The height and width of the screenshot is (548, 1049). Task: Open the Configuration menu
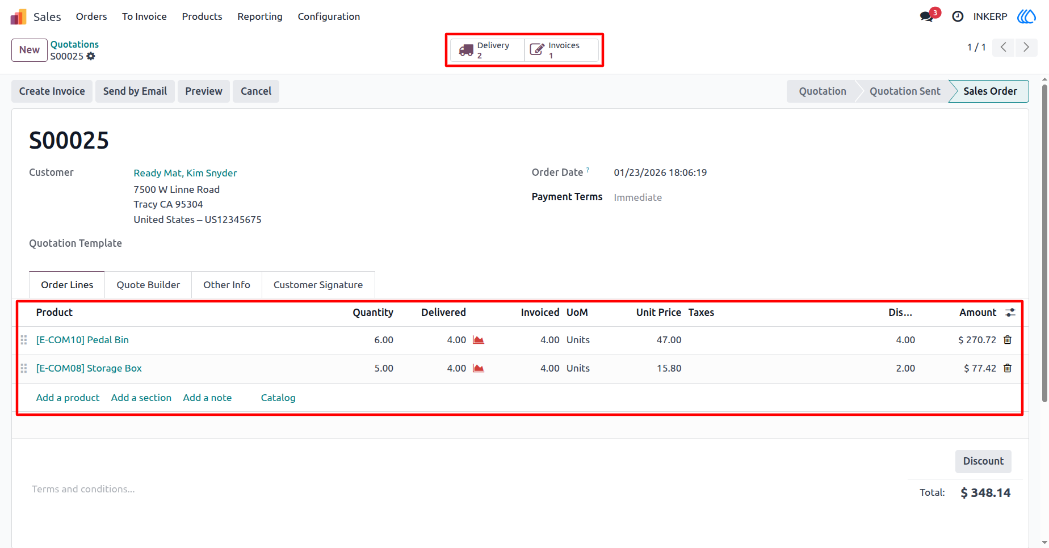pos(329,16)
